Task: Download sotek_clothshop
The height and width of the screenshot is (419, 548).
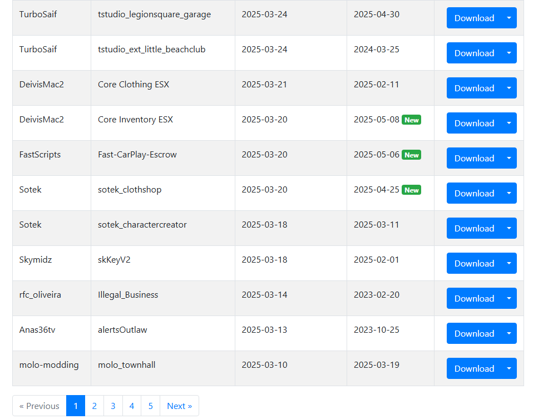Action: [x=474, y=193]
